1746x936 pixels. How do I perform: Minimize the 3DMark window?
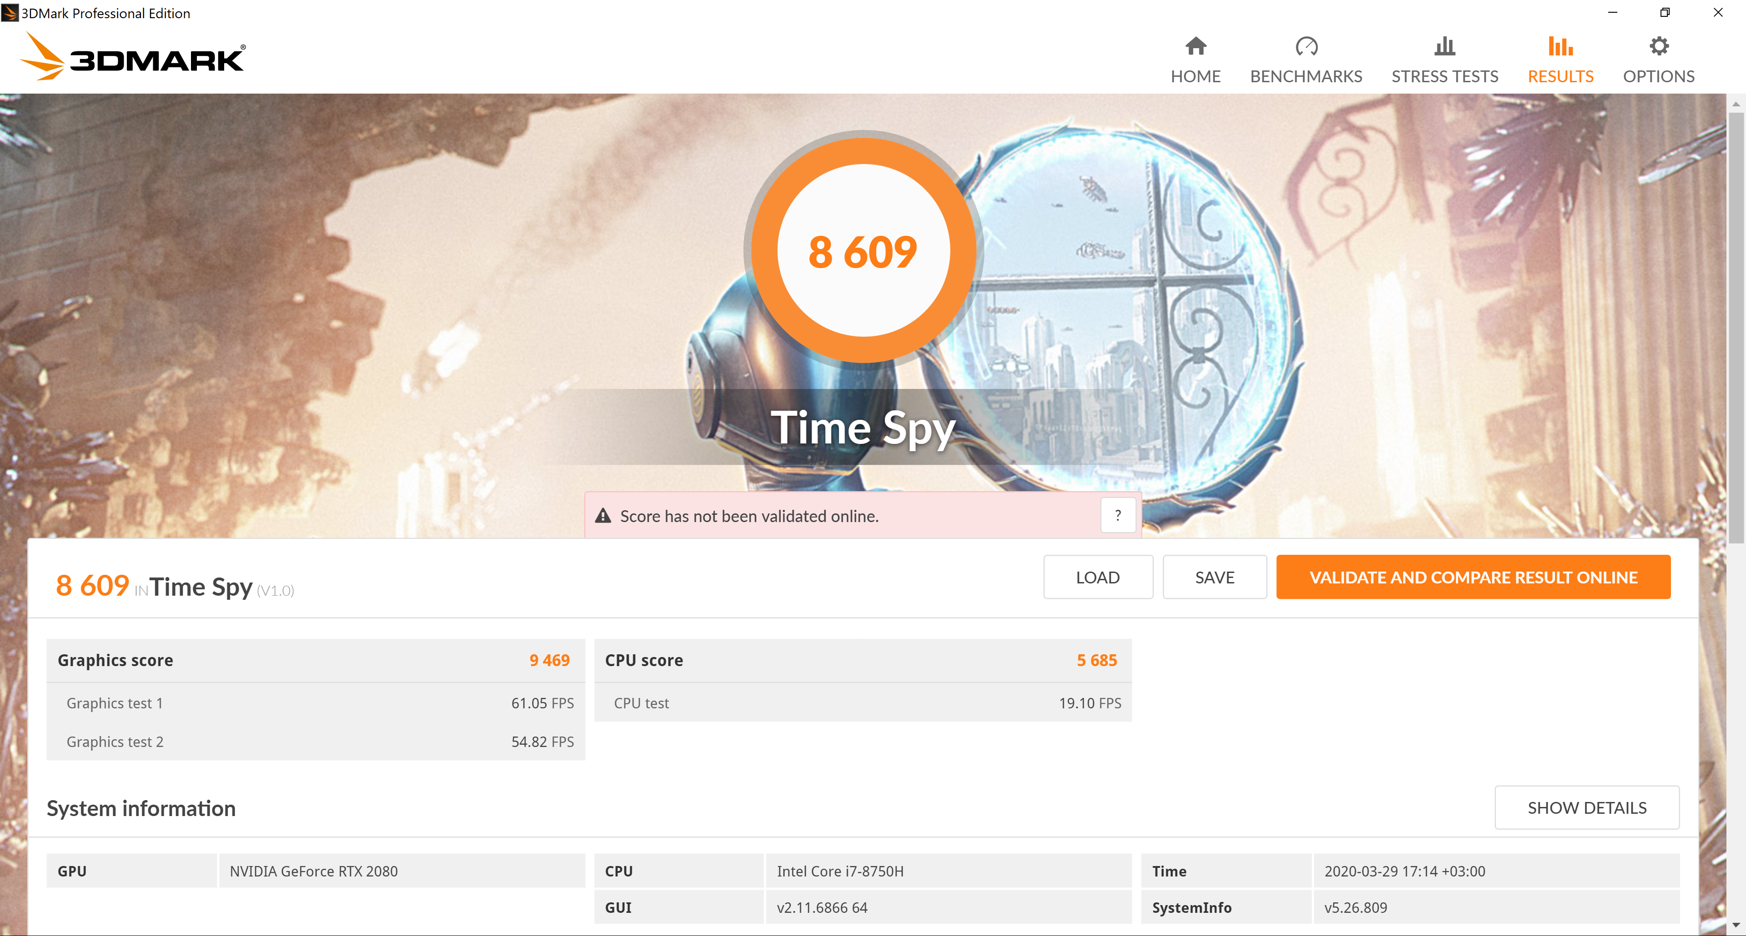(x=1612, y=12)
